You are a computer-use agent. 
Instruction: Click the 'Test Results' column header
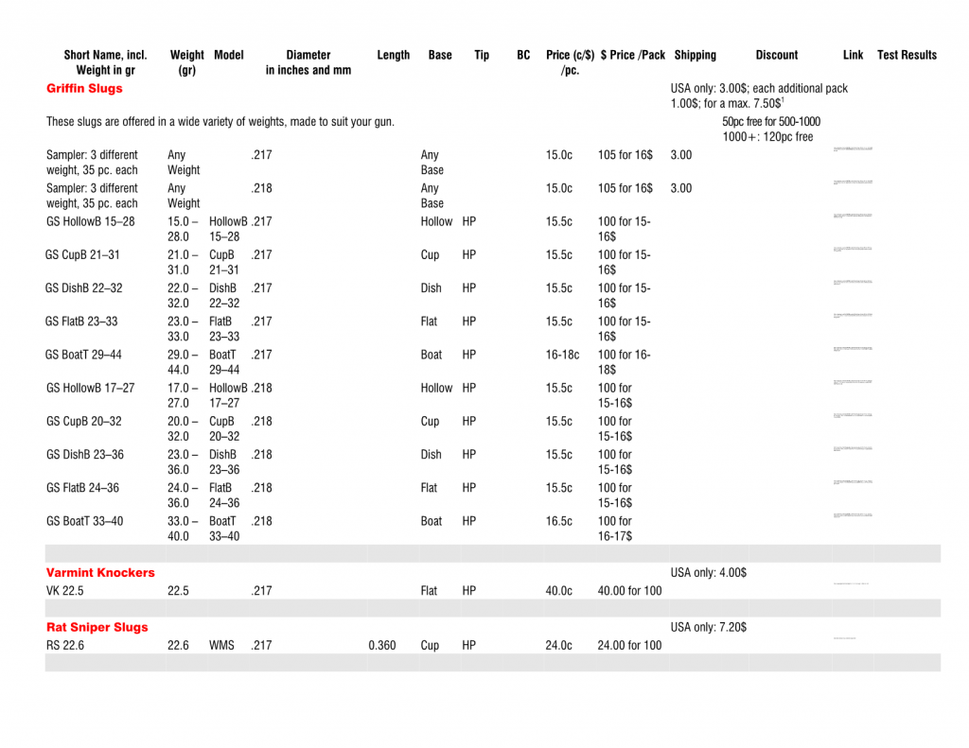click(x=907, y=55)
